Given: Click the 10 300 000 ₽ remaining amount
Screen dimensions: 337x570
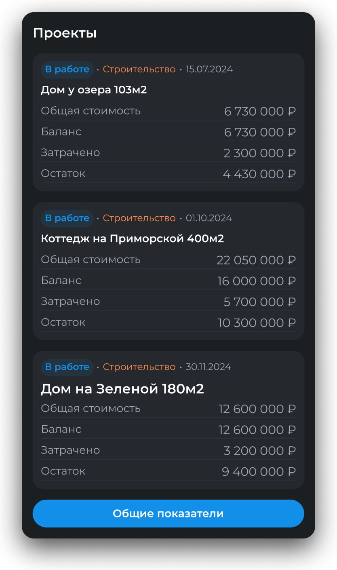Looking at the screenshot, I should click(257, 323).
